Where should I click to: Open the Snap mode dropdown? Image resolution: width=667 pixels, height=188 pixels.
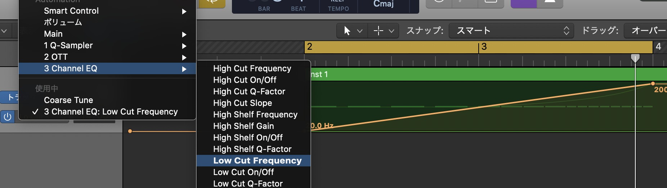512,31
